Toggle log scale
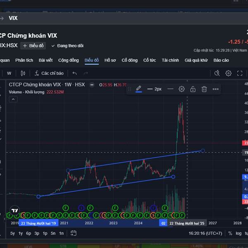Viewport: 248px width, 248px height. [x=238, y=233]
